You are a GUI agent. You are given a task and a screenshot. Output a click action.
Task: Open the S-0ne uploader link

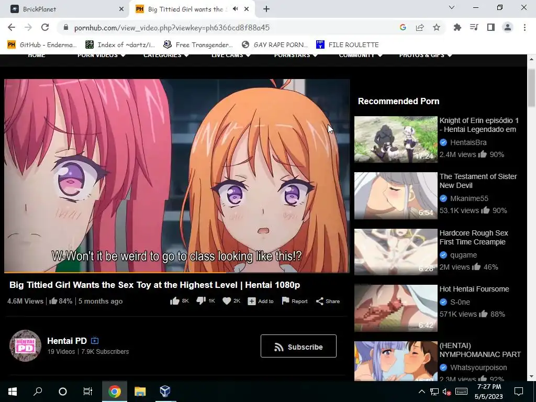tap(460, 302)
